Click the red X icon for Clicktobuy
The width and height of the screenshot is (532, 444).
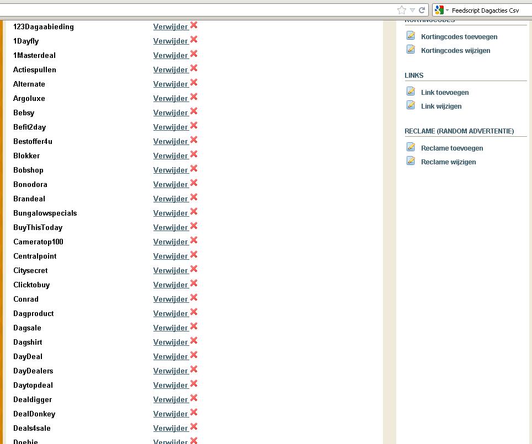pyautogui.click(x=194, y=283)
